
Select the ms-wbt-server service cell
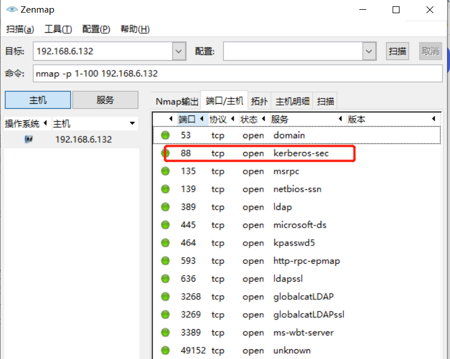click(x=303, y=333)
